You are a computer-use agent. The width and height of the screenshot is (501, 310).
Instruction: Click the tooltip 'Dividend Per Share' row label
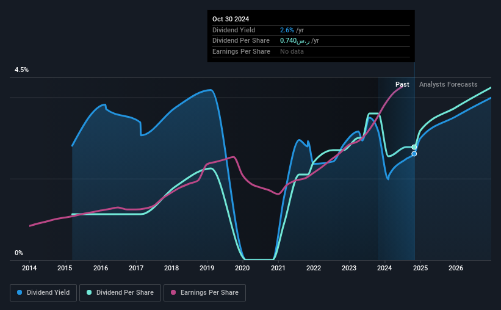pos(240,41)
